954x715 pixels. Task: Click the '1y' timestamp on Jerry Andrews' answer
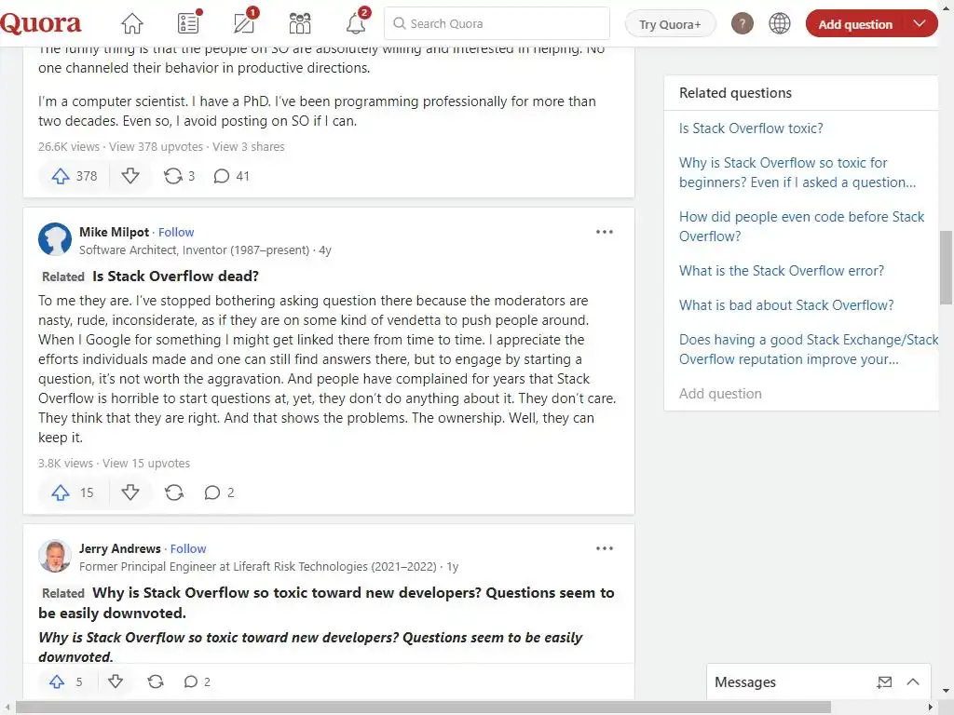452,567
